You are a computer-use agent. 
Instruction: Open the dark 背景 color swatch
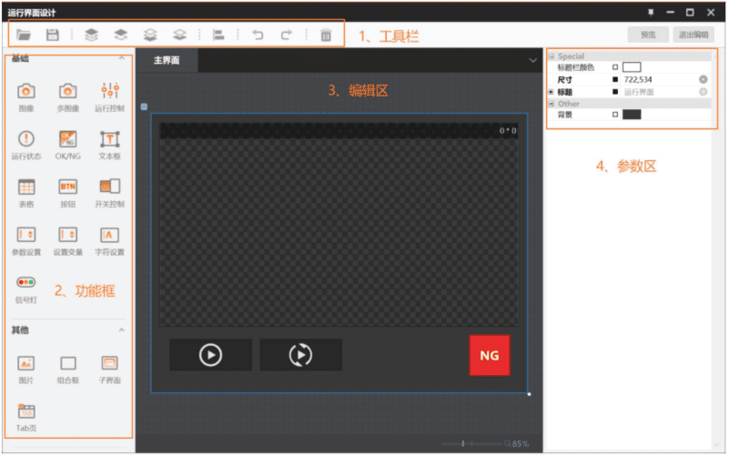click(632, 115)
